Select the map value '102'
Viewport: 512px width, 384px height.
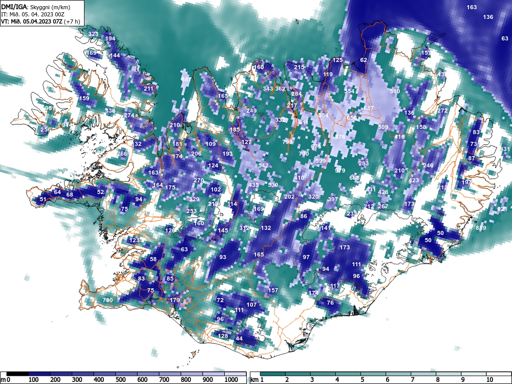coord(216,190)
